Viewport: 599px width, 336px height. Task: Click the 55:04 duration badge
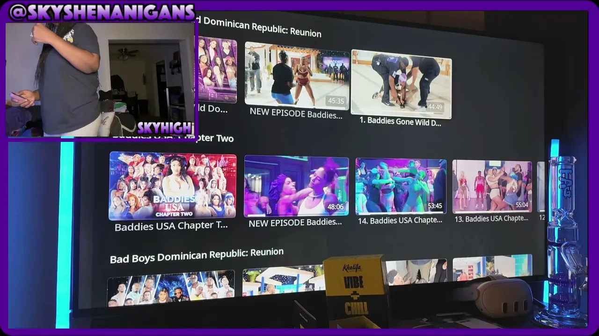coord(522,205)
